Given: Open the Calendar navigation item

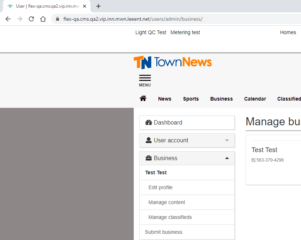Looking at the screenshot, I should 255,99.
